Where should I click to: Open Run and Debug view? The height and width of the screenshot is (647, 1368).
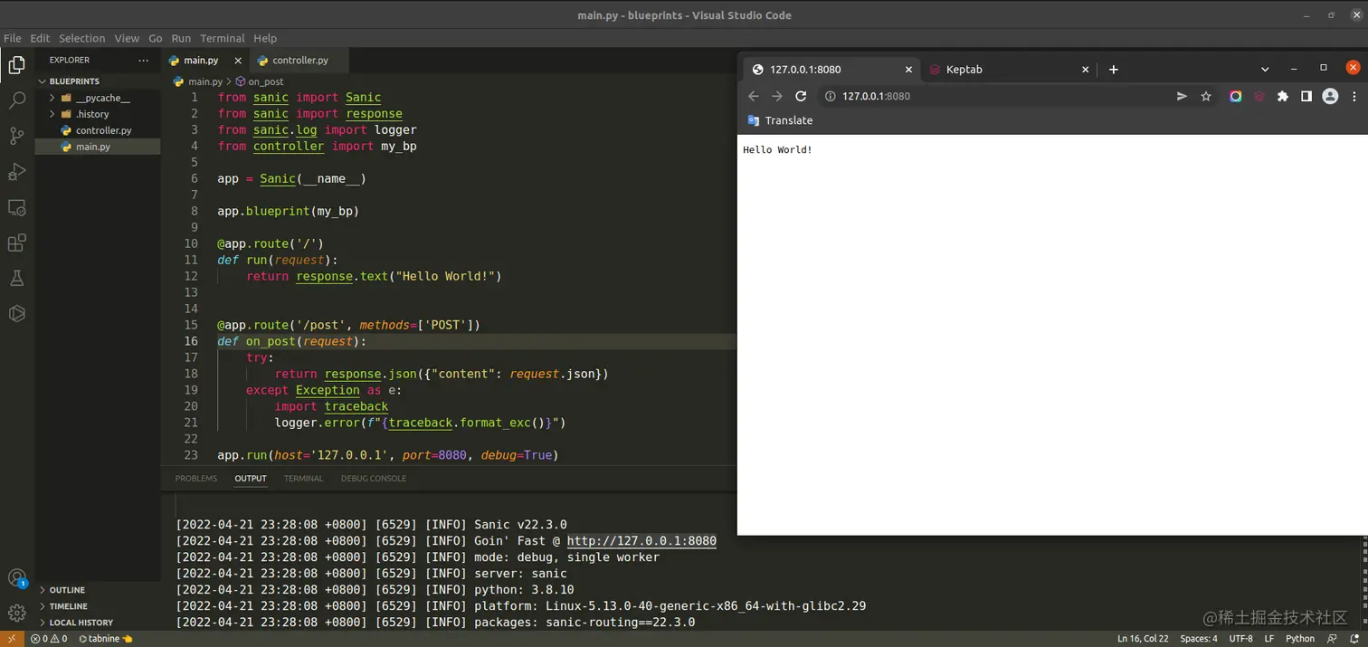click(16, 172)
